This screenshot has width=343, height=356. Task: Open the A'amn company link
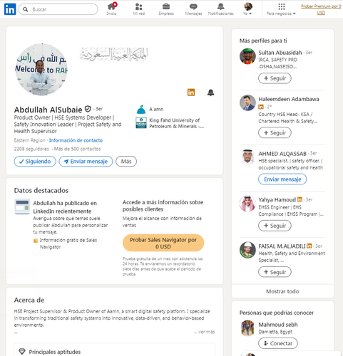(156, 109)
